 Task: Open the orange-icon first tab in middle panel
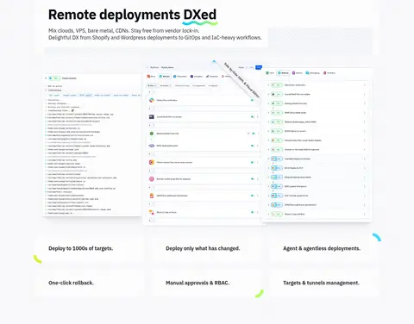click(x=151, y=77)
